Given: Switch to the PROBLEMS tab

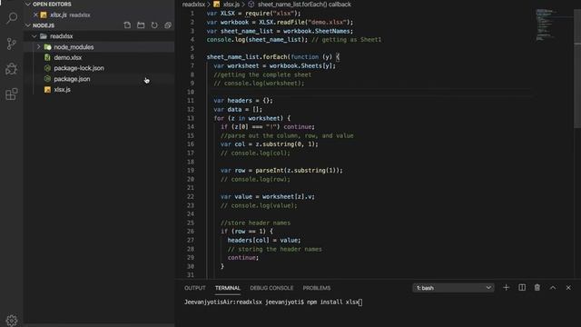Looking at the screenshot, I should coord(317,288).
